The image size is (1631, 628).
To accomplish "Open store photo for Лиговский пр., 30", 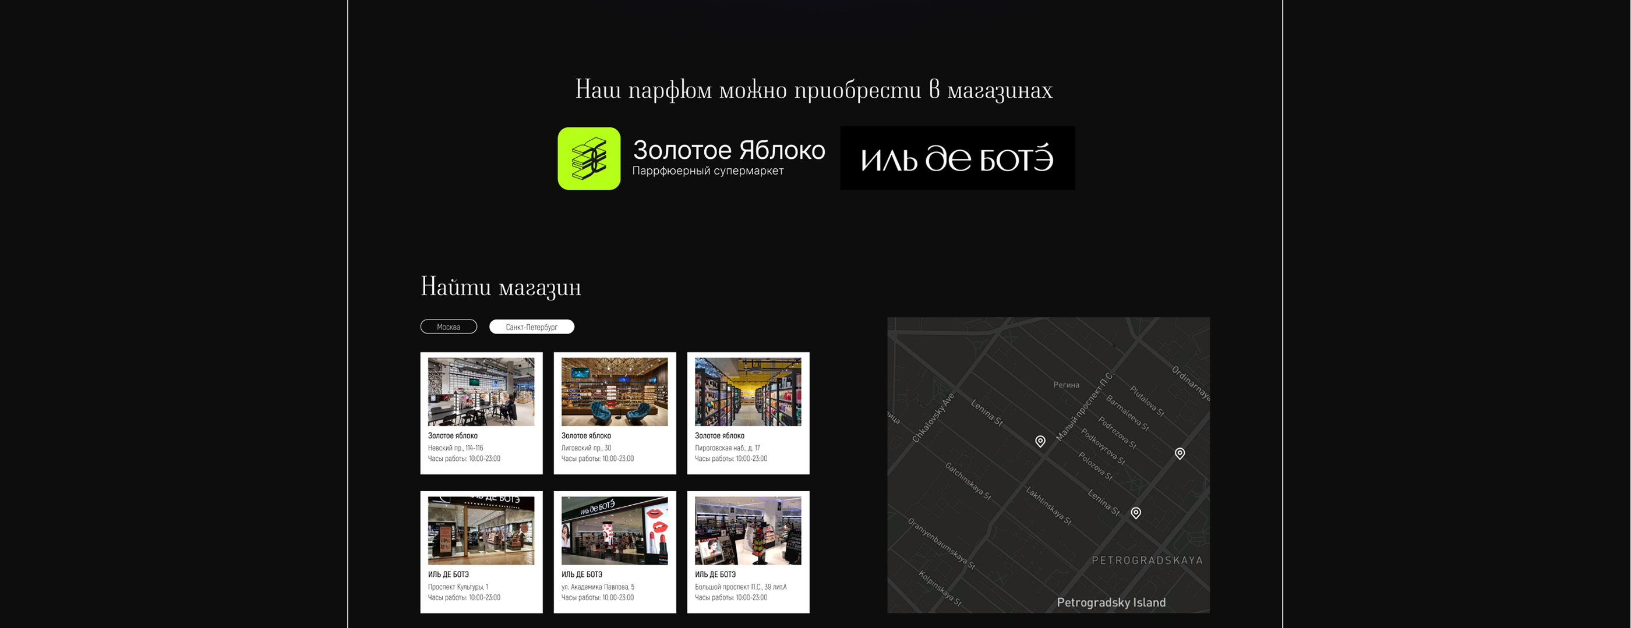I will 614,392.
